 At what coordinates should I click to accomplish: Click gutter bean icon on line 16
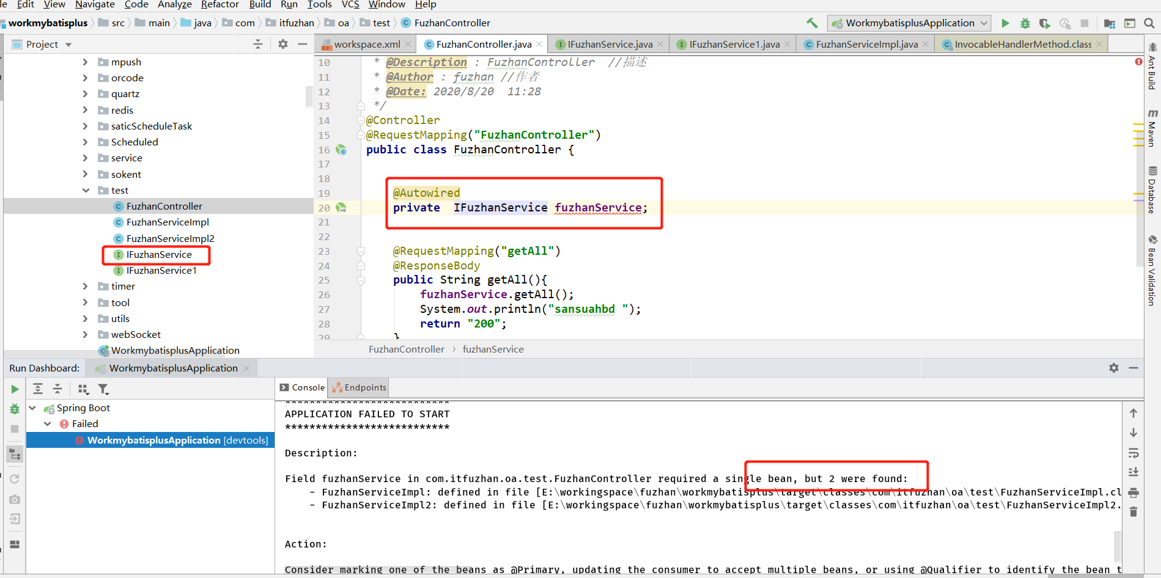(341, 150)
